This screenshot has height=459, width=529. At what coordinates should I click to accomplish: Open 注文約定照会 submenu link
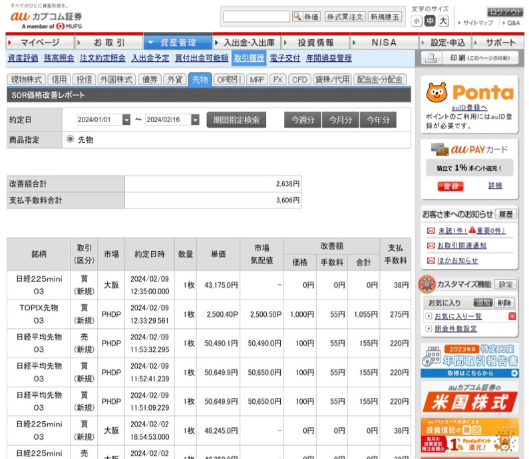(102, 58)
